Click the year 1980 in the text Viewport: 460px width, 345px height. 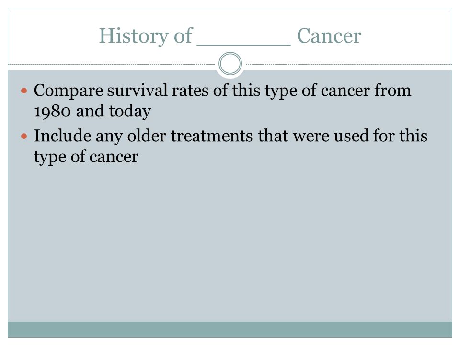[53, 111]
